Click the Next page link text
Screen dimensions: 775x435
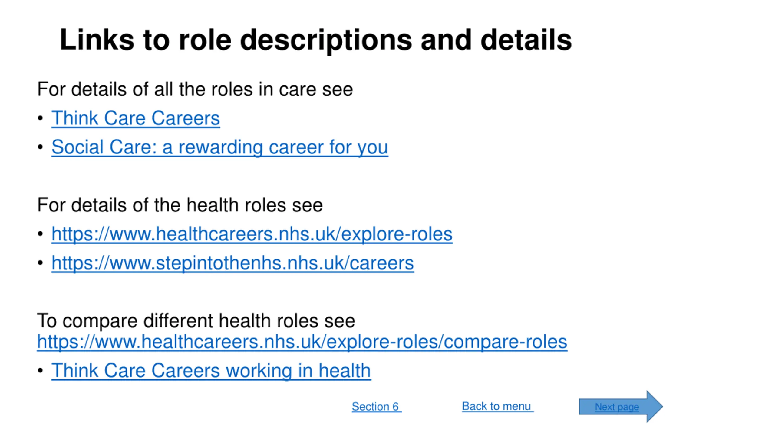coord(617,407)
